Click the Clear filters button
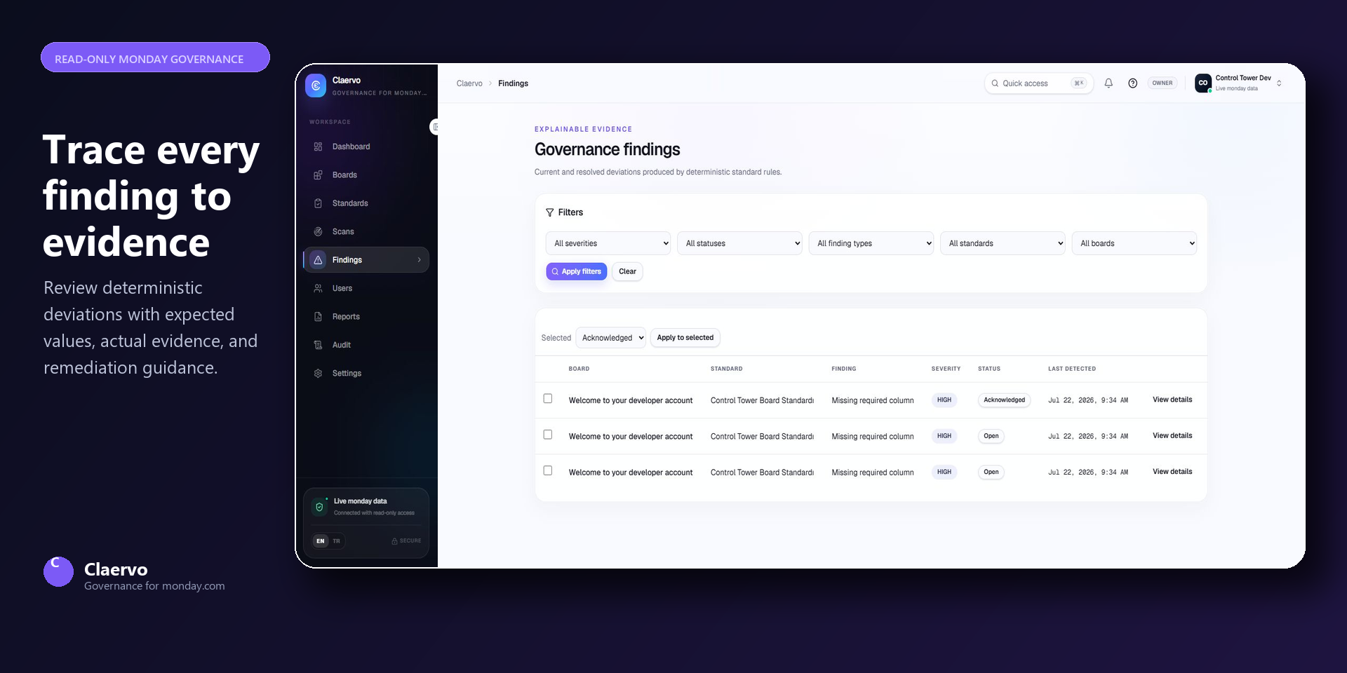The height and width of the screenshot is (673, 1347). click(x=627, y=271)
